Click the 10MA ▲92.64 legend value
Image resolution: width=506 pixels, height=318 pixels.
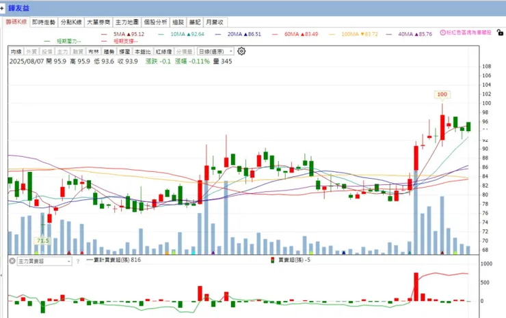tap(187, 34)
